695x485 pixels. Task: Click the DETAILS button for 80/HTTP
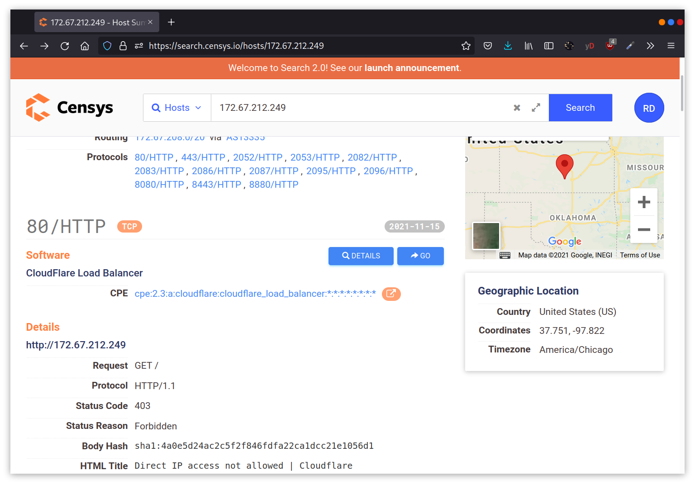click(x=361, y=256)
